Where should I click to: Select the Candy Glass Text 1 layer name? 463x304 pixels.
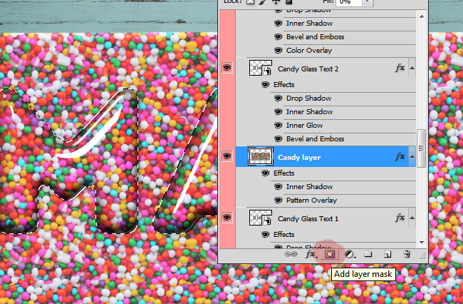[x=308, y=219]
